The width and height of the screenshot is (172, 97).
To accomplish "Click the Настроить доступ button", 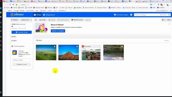I will pos(77,20).
